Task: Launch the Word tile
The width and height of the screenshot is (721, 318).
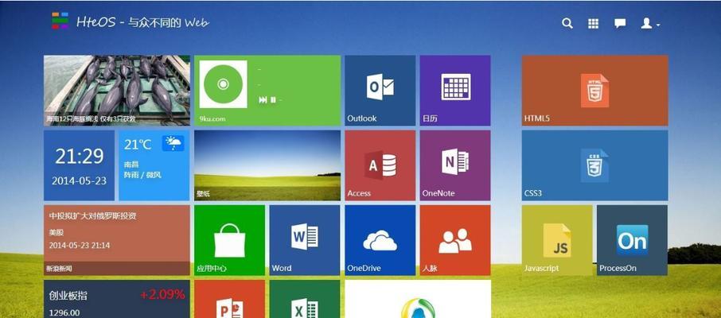Action: click(x=305, y=240)
